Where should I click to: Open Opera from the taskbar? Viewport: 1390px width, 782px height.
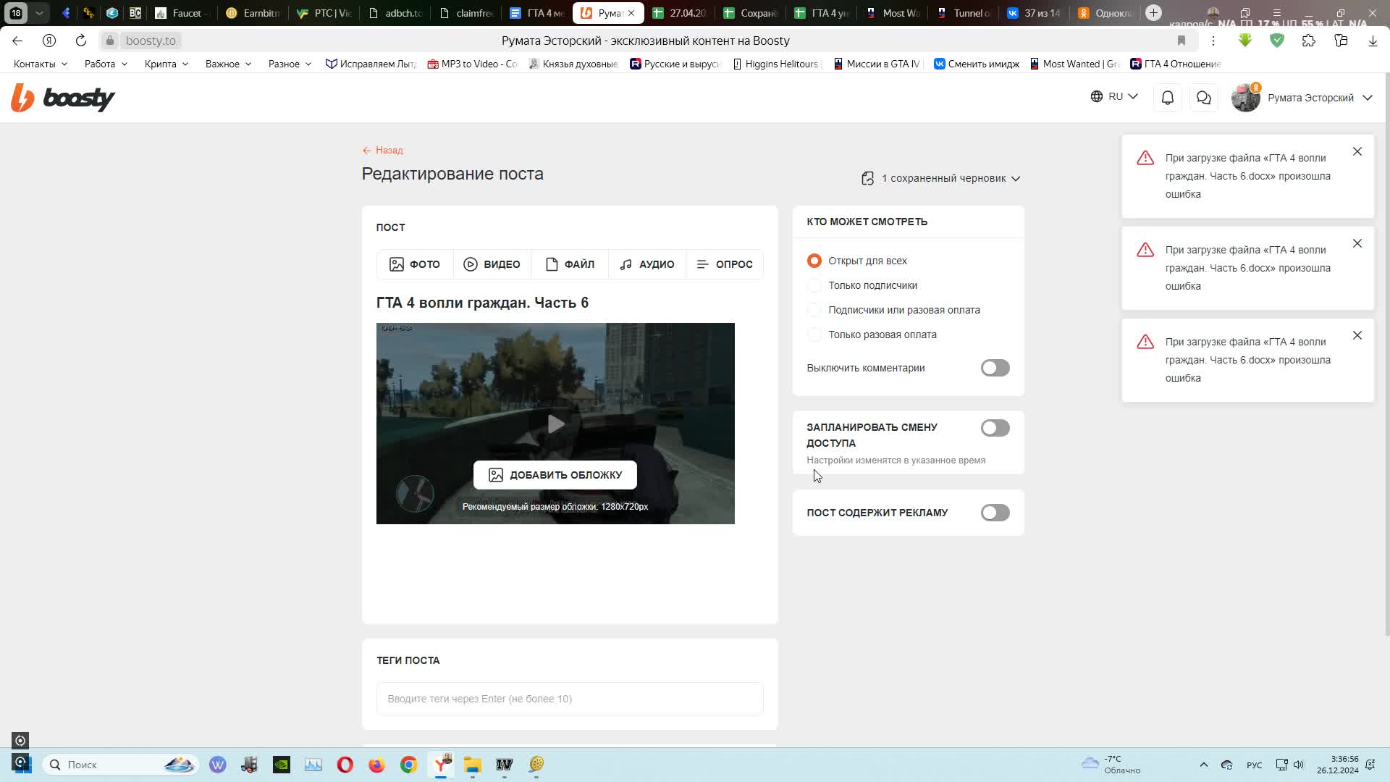[345, 765]
